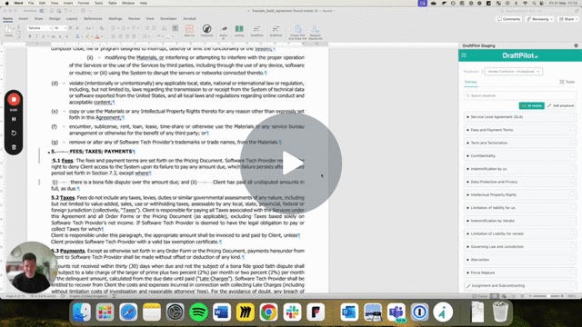This screenshot has height=327, width=582.
Task: Click the Search playbook field
Action: [x=519, y=95]
